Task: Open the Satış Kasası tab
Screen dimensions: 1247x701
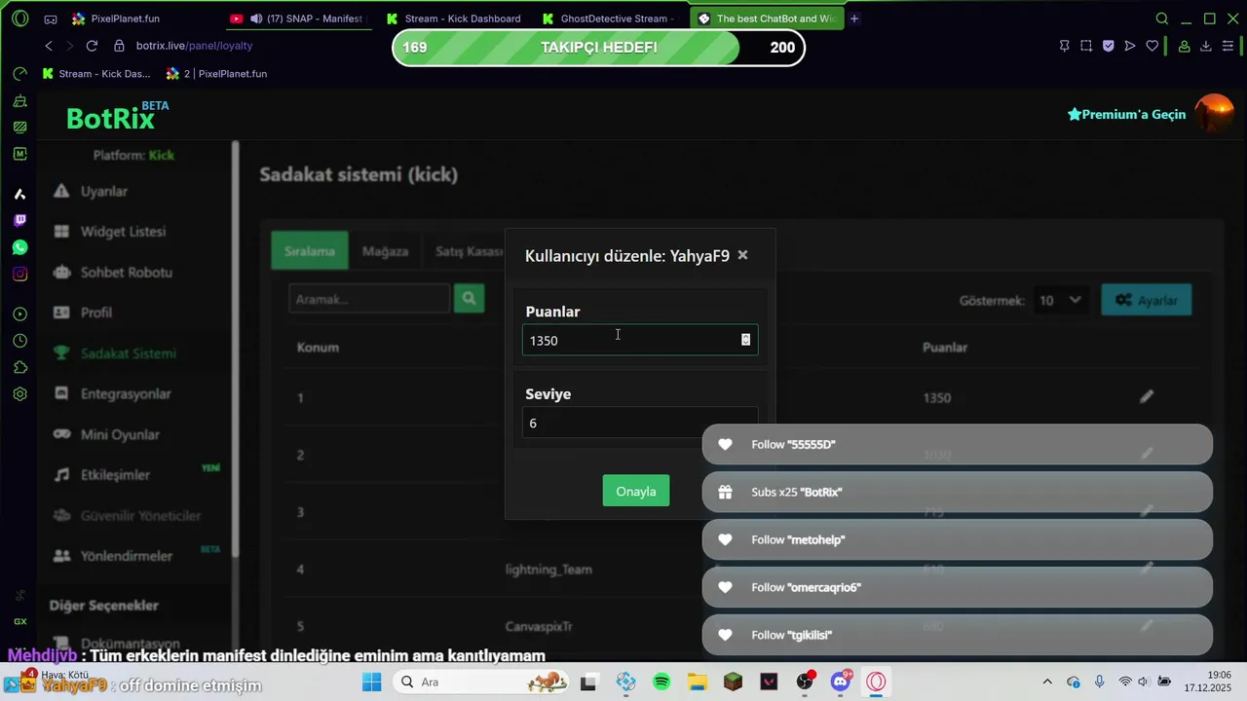Action: pyautogui.click(x=469, y=251)
